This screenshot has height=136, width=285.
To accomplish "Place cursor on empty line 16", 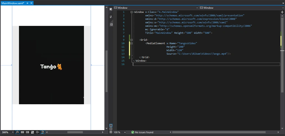I will click(206, 64).
